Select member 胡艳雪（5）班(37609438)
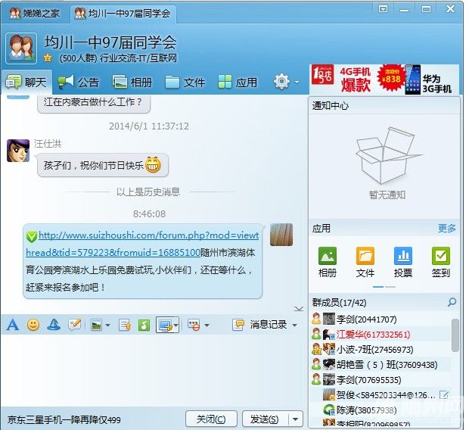The height and width of the screenshot is (430, 469). [x=381, y=364]
